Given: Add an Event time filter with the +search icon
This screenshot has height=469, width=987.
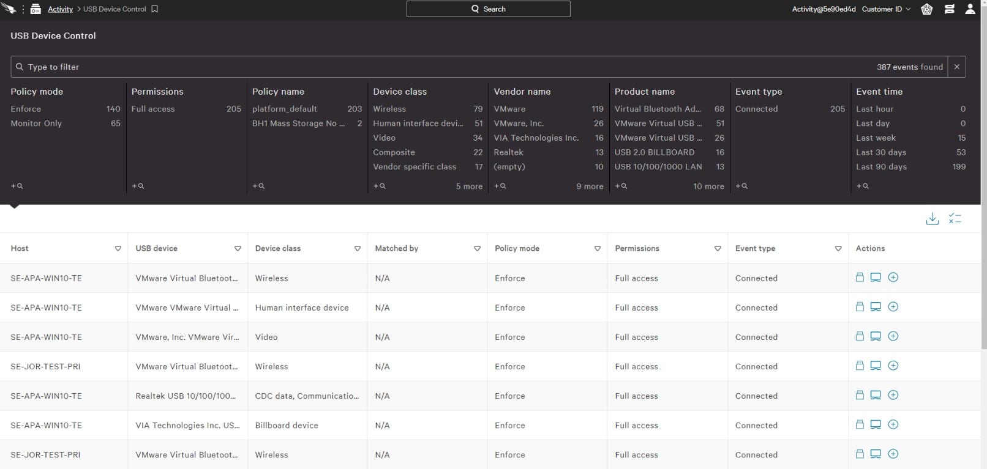Looking at the screenshot, I should [x=863, y=186].
